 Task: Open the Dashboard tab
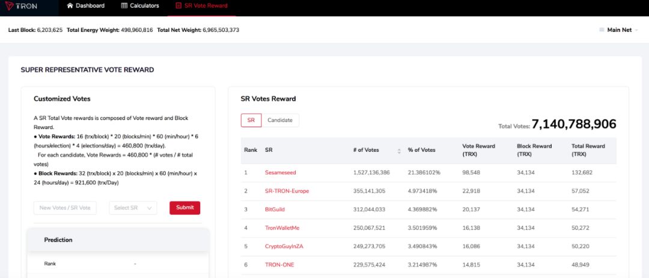pos(86,6)
